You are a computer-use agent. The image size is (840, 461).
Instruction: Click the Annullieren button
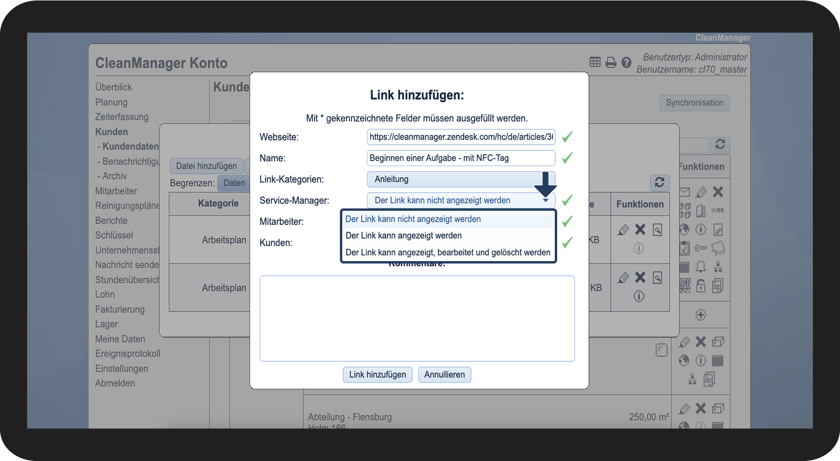click(444, 375)
